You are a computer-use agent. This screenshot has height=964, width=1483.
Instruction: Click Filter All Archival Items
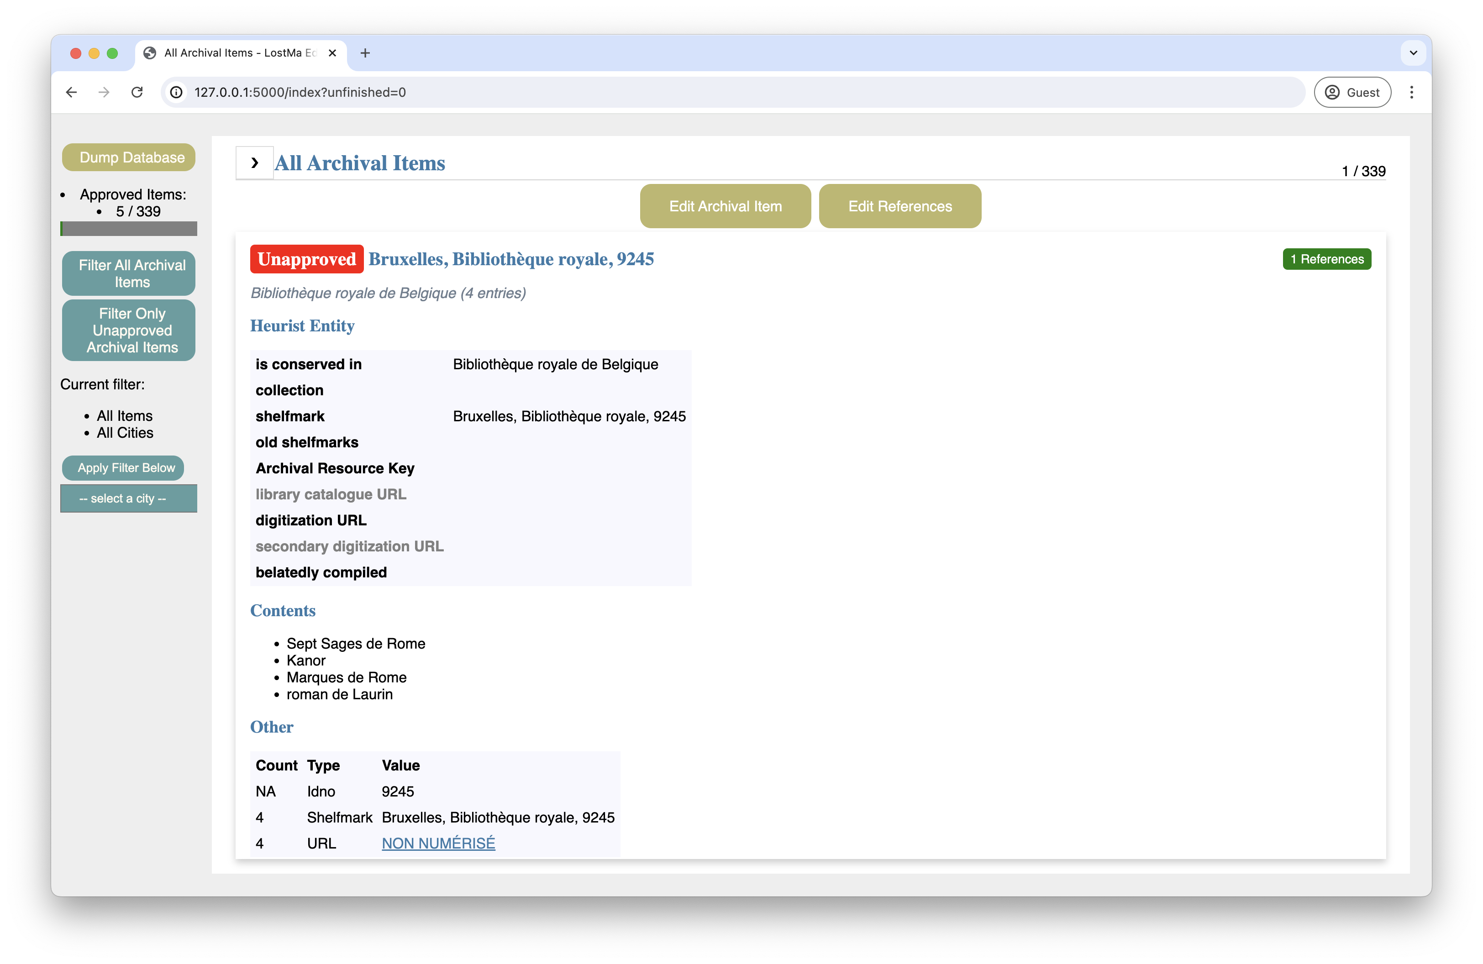click(128, 273)
